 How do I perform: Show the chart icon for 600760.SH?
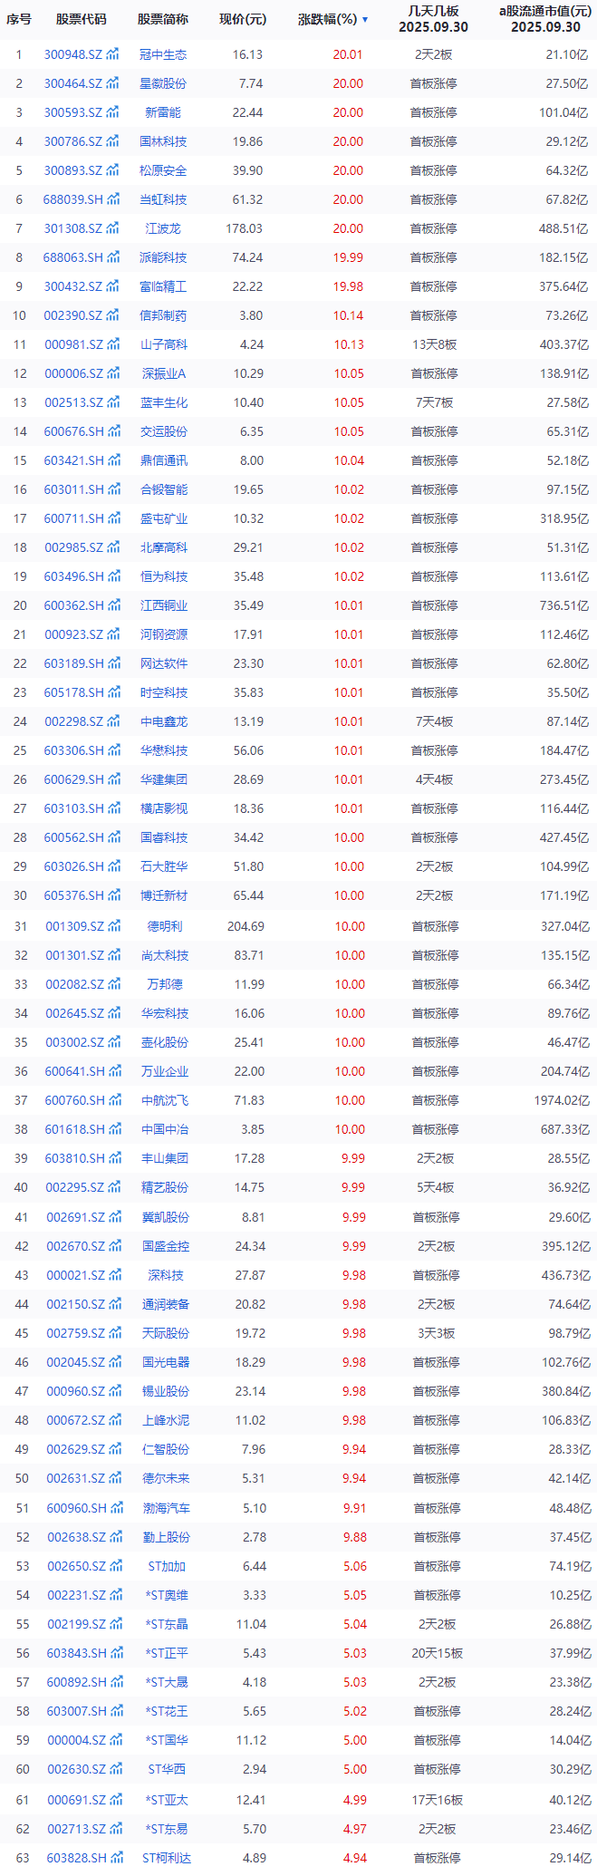click(x=114, y=1100)
